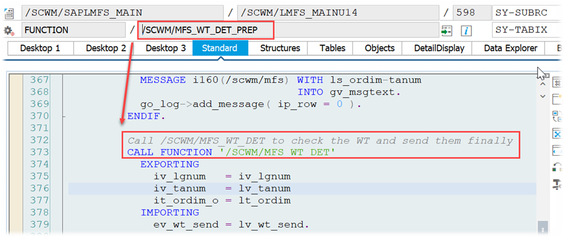This screenshot has height=237, width=564.
Task: Switch to the Desktop 2 tab
Action: (106, 48)
